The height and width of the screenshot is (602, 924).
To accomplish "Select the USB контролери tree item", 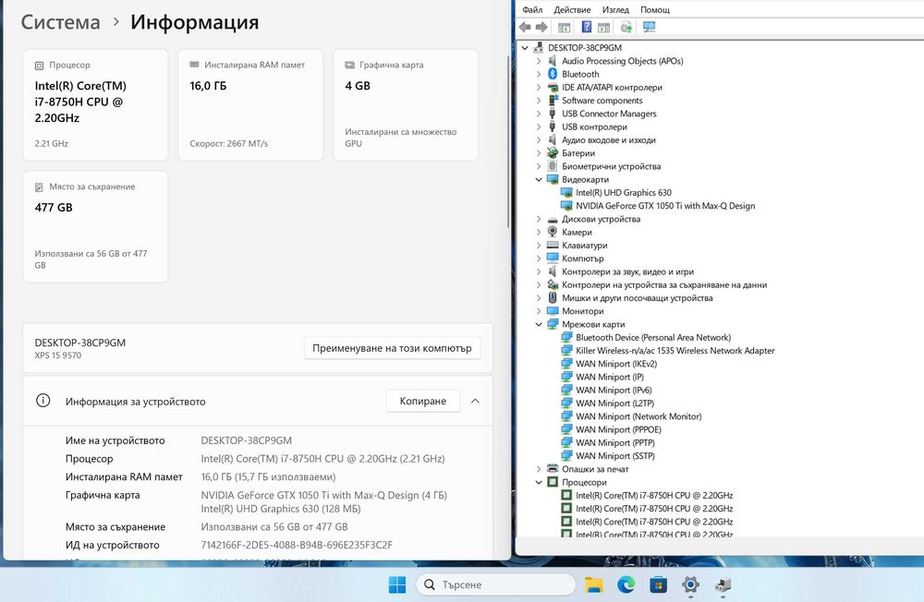I will point(594,126).
